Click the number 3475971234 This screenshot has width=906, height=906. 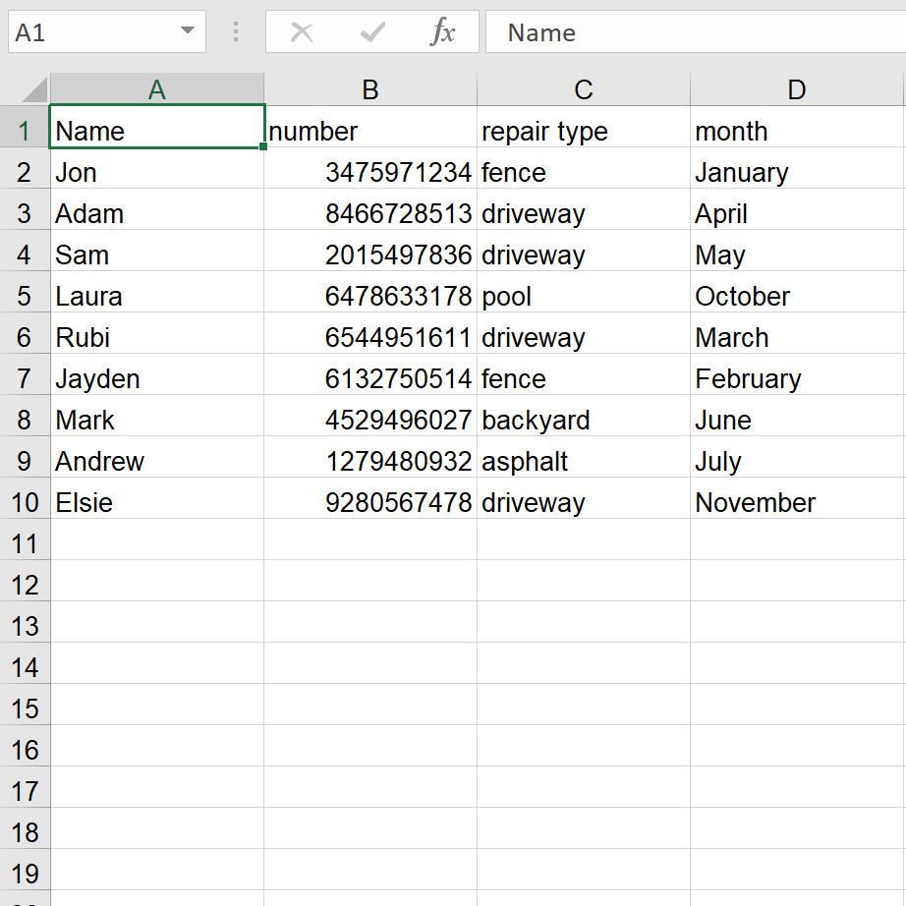370,168
